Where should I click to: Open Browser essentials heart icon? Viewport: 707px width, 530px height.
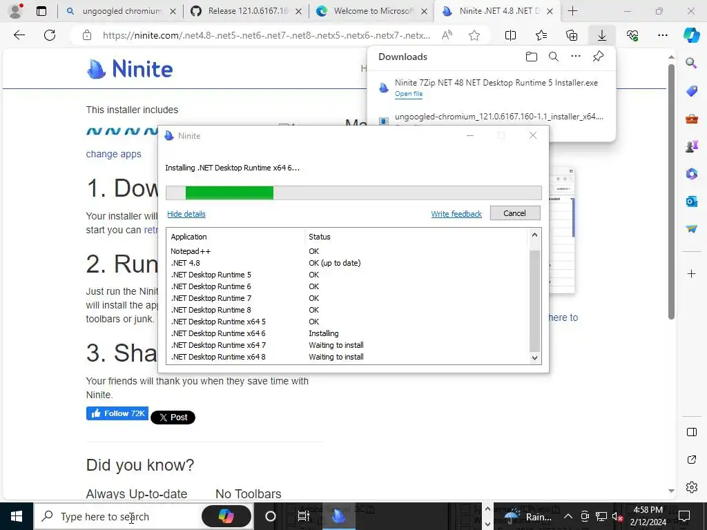pyautogui.click(x=632, y=35)
